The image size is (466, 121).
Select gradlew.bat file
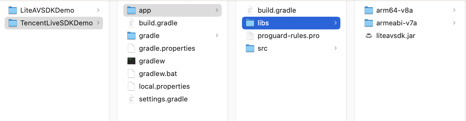pyautogui.click(x=158, y=74)
